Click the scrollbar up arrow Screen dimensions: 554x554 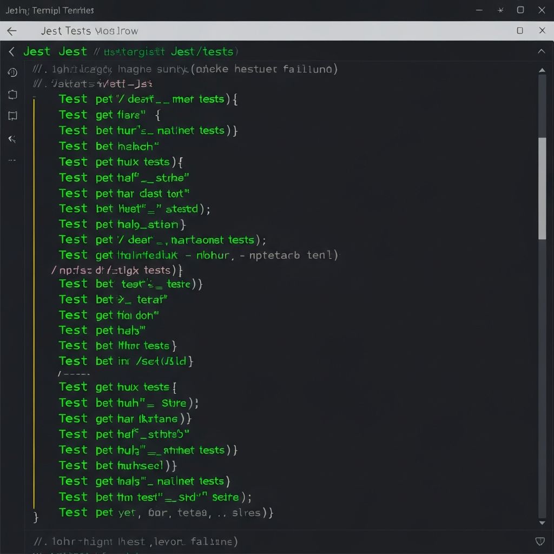(x=542, y=70)
